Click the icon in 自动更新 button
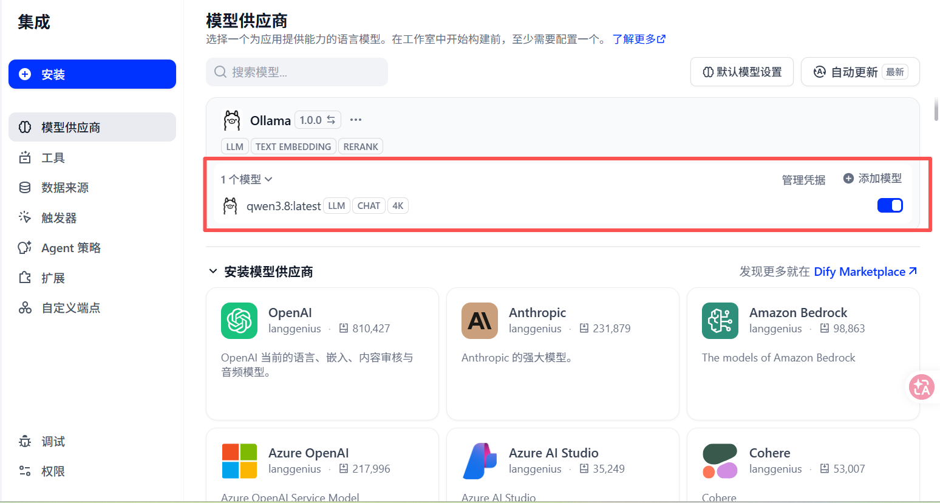This screenshot has width=940, height=503. pyautogui.click(x=820, y=72)
